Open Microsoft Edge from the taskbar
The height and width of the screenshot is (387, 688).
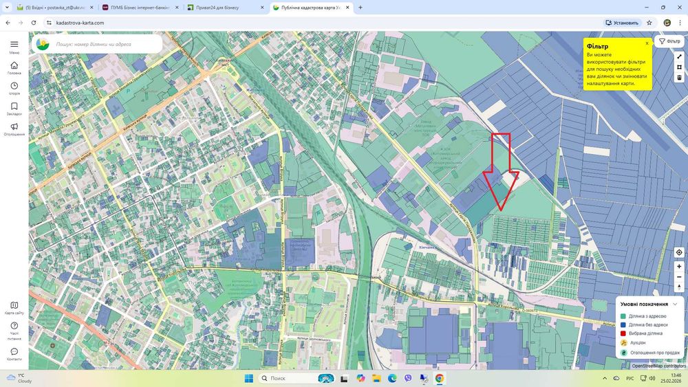tap(392, 378)
